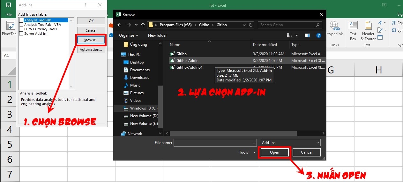This screenshot has height=182, width=403.
Task: Open the recent locations dropdown arrow
Action: (137, 25)
